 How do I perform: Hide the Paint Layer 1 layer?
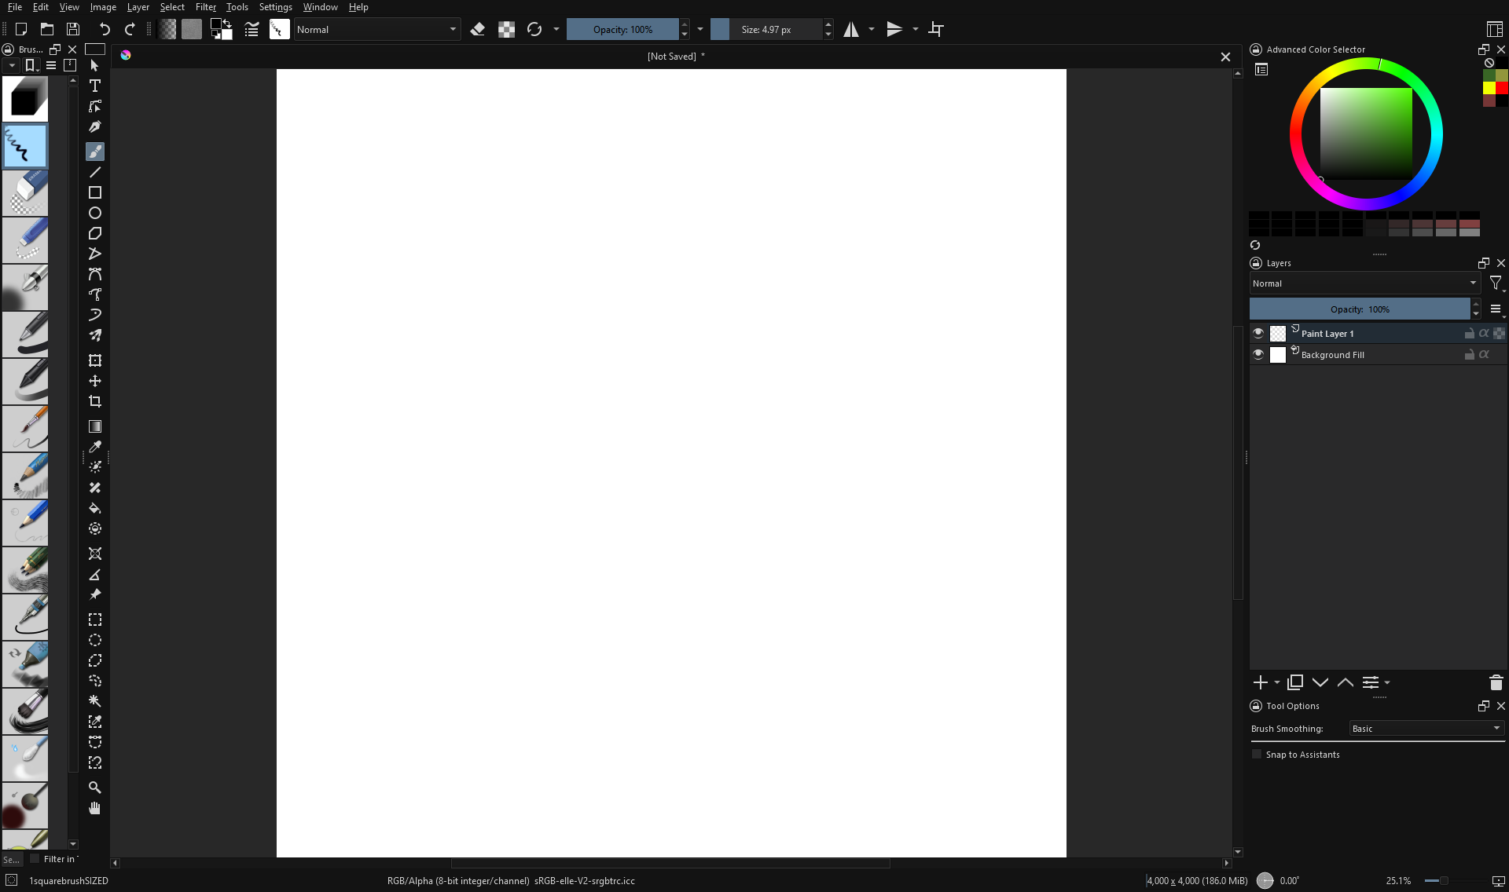click(x=1258, y=334)
